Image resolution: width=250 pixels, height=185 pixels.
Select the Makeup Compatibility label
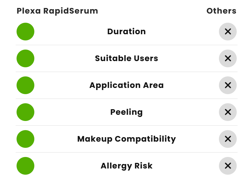tap(126, 139)
